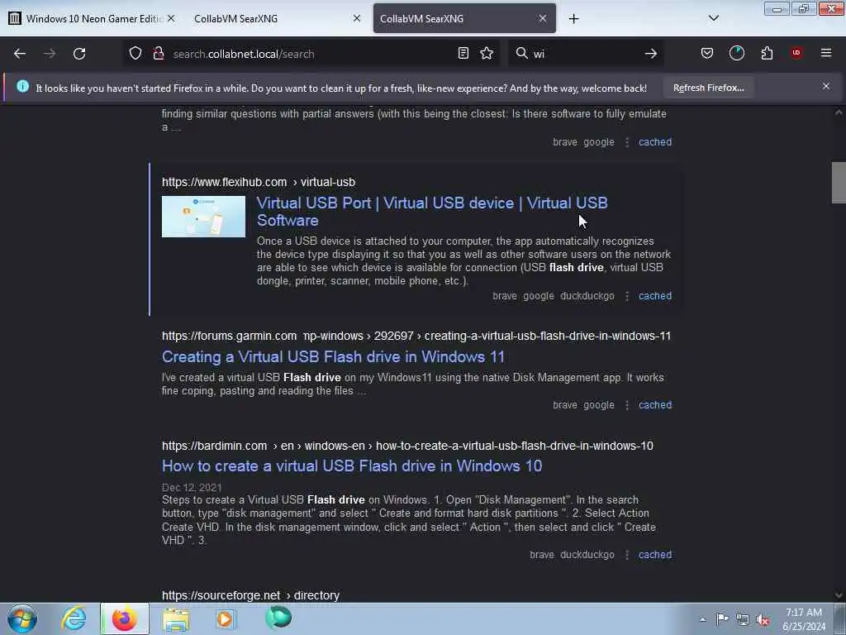Open Garmin result options three-dot menu
The height and width of the screenshot is (635, 846).
pos(626,405)
